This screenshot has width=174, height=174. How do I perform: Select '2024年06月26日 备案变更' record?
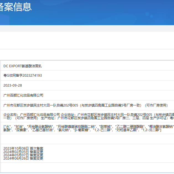(23, 158)
